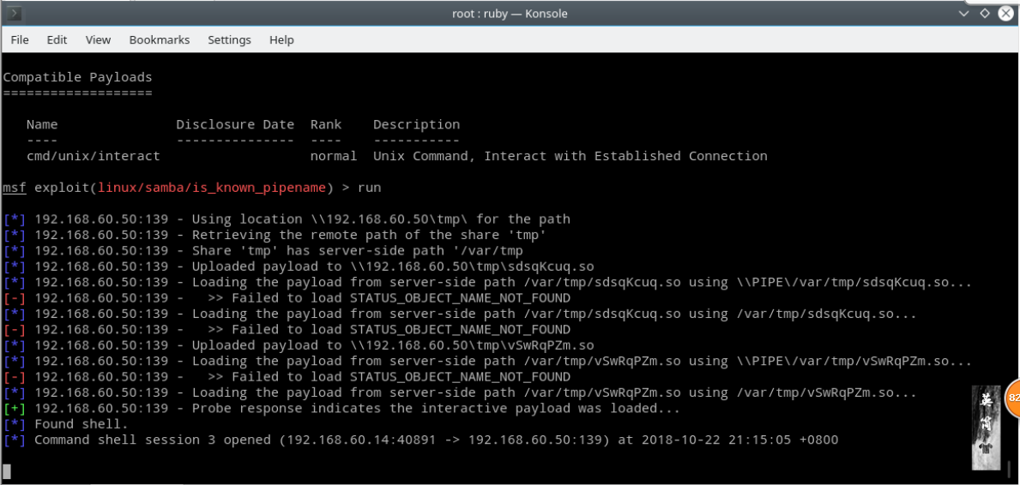Image resolution: width=1020 pixels, height=485 pixels.
Task: Click the underlined 'msf' prompt text
Action: coord(15,188)
